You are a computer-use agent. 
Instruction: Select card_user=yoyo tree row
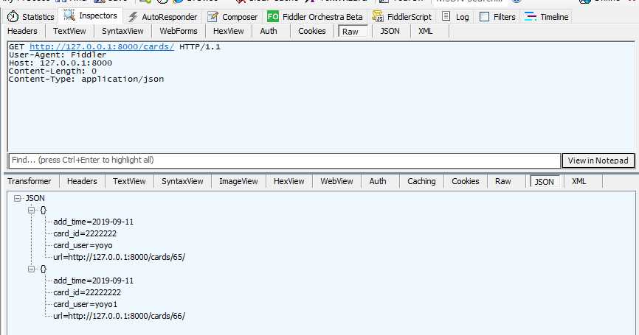83,246
